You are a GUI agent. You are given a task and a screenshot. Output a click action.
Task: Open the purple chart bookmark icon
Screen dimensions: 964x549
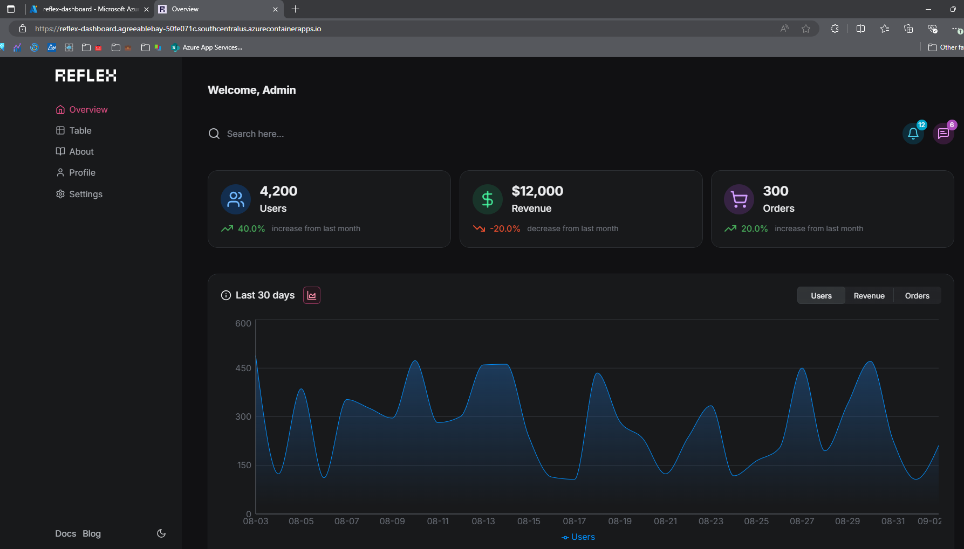(x=17, y=47)
